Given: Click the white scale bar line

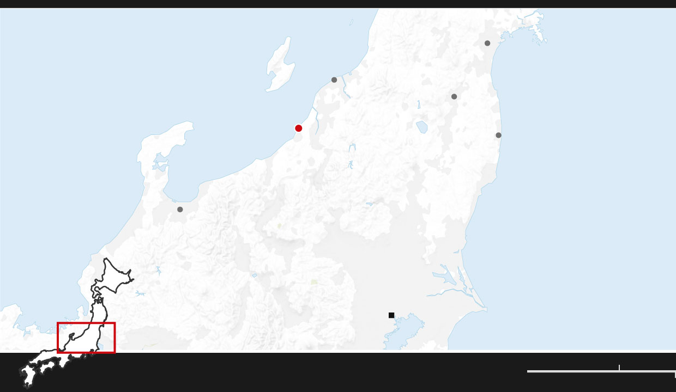Looking at the screenshot, I should (x=572, y=371).
